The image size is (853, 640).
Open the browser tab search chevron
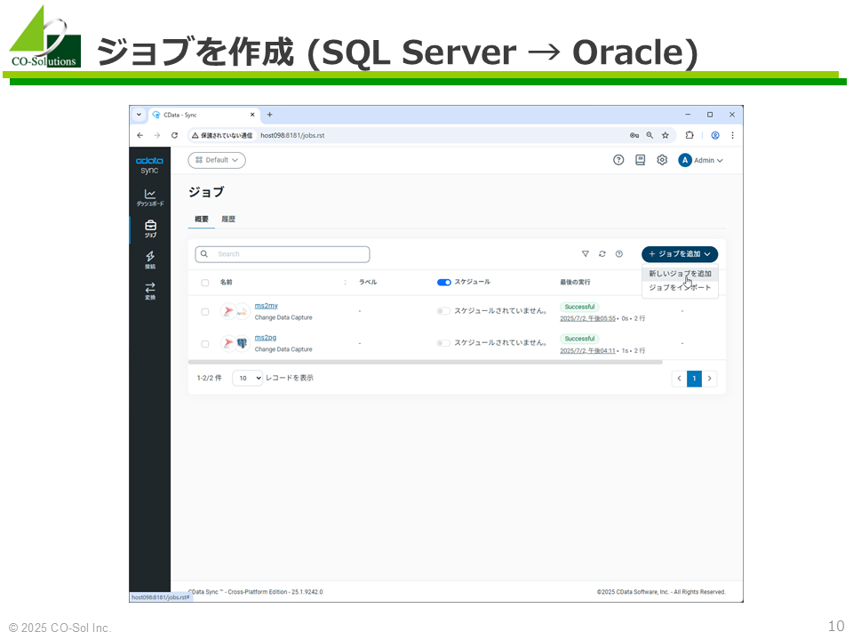tap(139, 115)
